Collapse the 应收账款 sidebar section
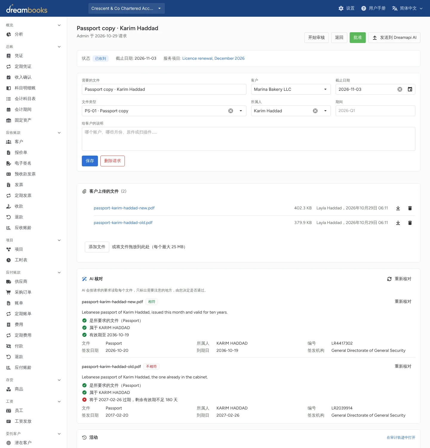Viewport: 430px width, 448px height. coord(59,133)
